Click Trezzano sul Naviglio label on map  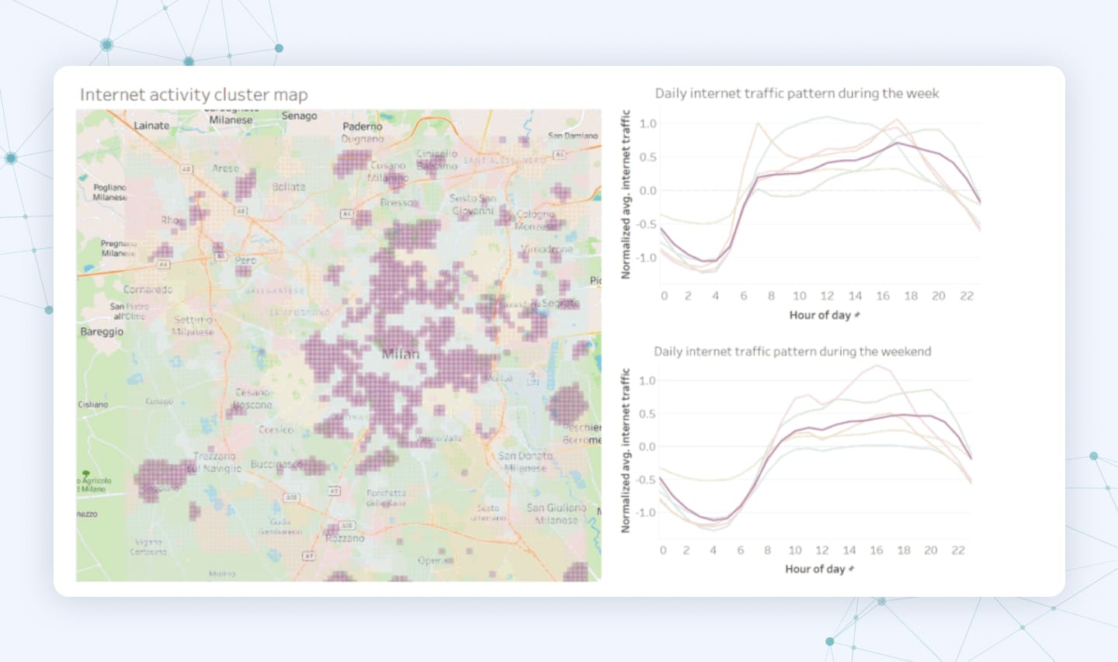(214, 462)
